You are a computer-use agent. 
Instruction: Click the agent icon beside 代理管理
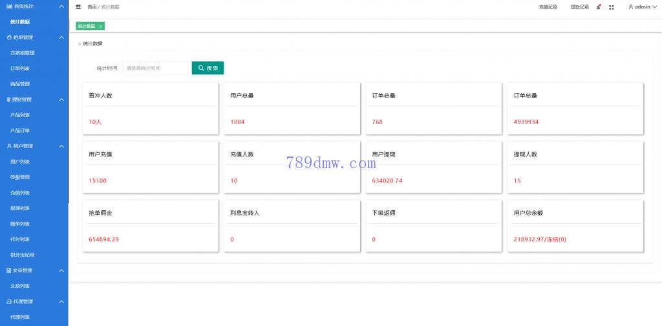(x=9, y=301)
